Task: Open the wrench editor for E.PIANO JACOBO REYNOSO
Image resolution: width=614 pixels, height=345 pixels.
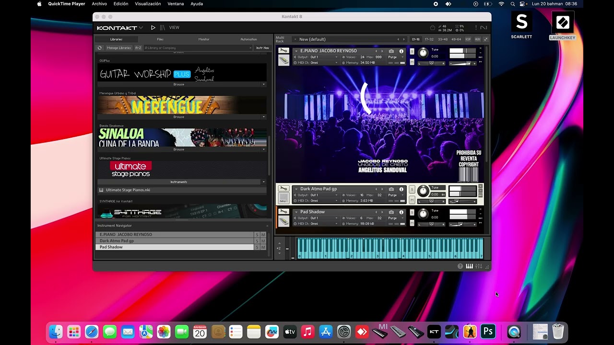Action: coord(283,51)
